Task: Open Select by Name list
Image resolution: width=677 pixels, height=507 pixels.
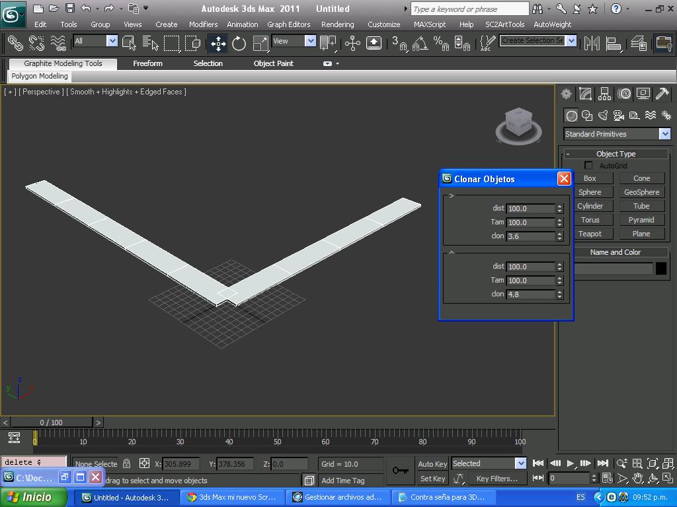Action: pos(150,43)
